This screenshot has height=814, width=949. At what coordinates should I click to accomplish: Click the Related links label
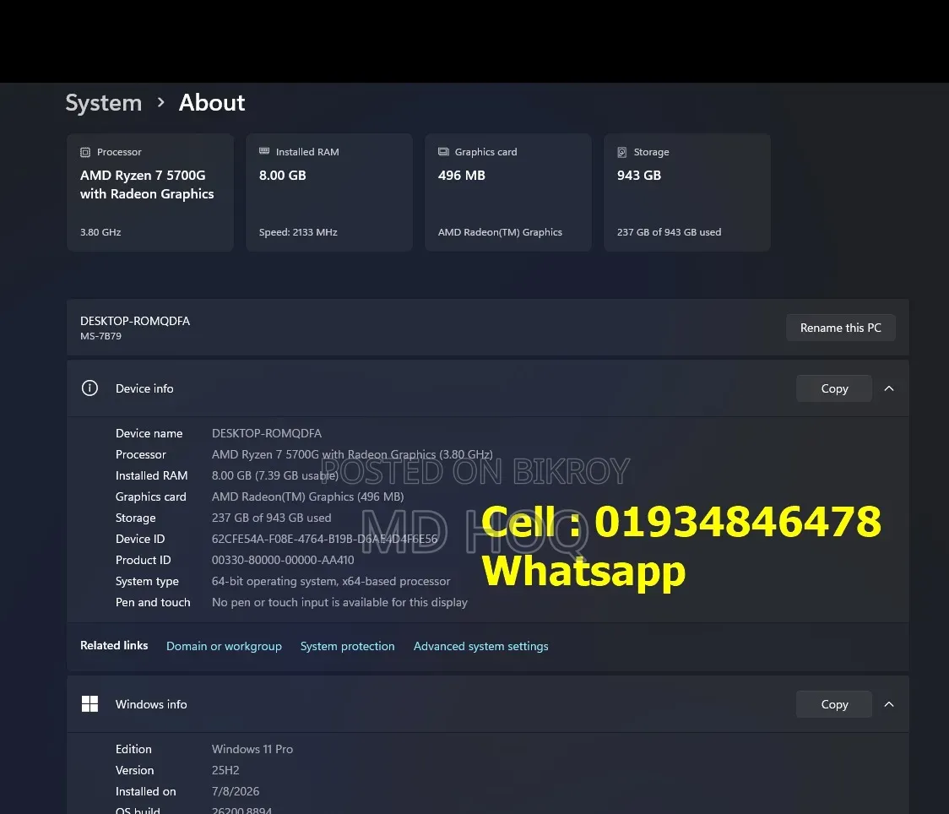click(x=114, y=646)
